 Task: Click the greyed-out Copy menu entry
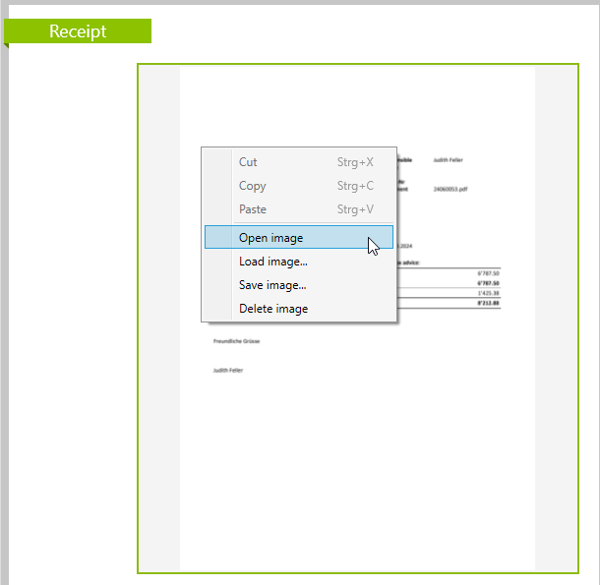pos(252,186)
